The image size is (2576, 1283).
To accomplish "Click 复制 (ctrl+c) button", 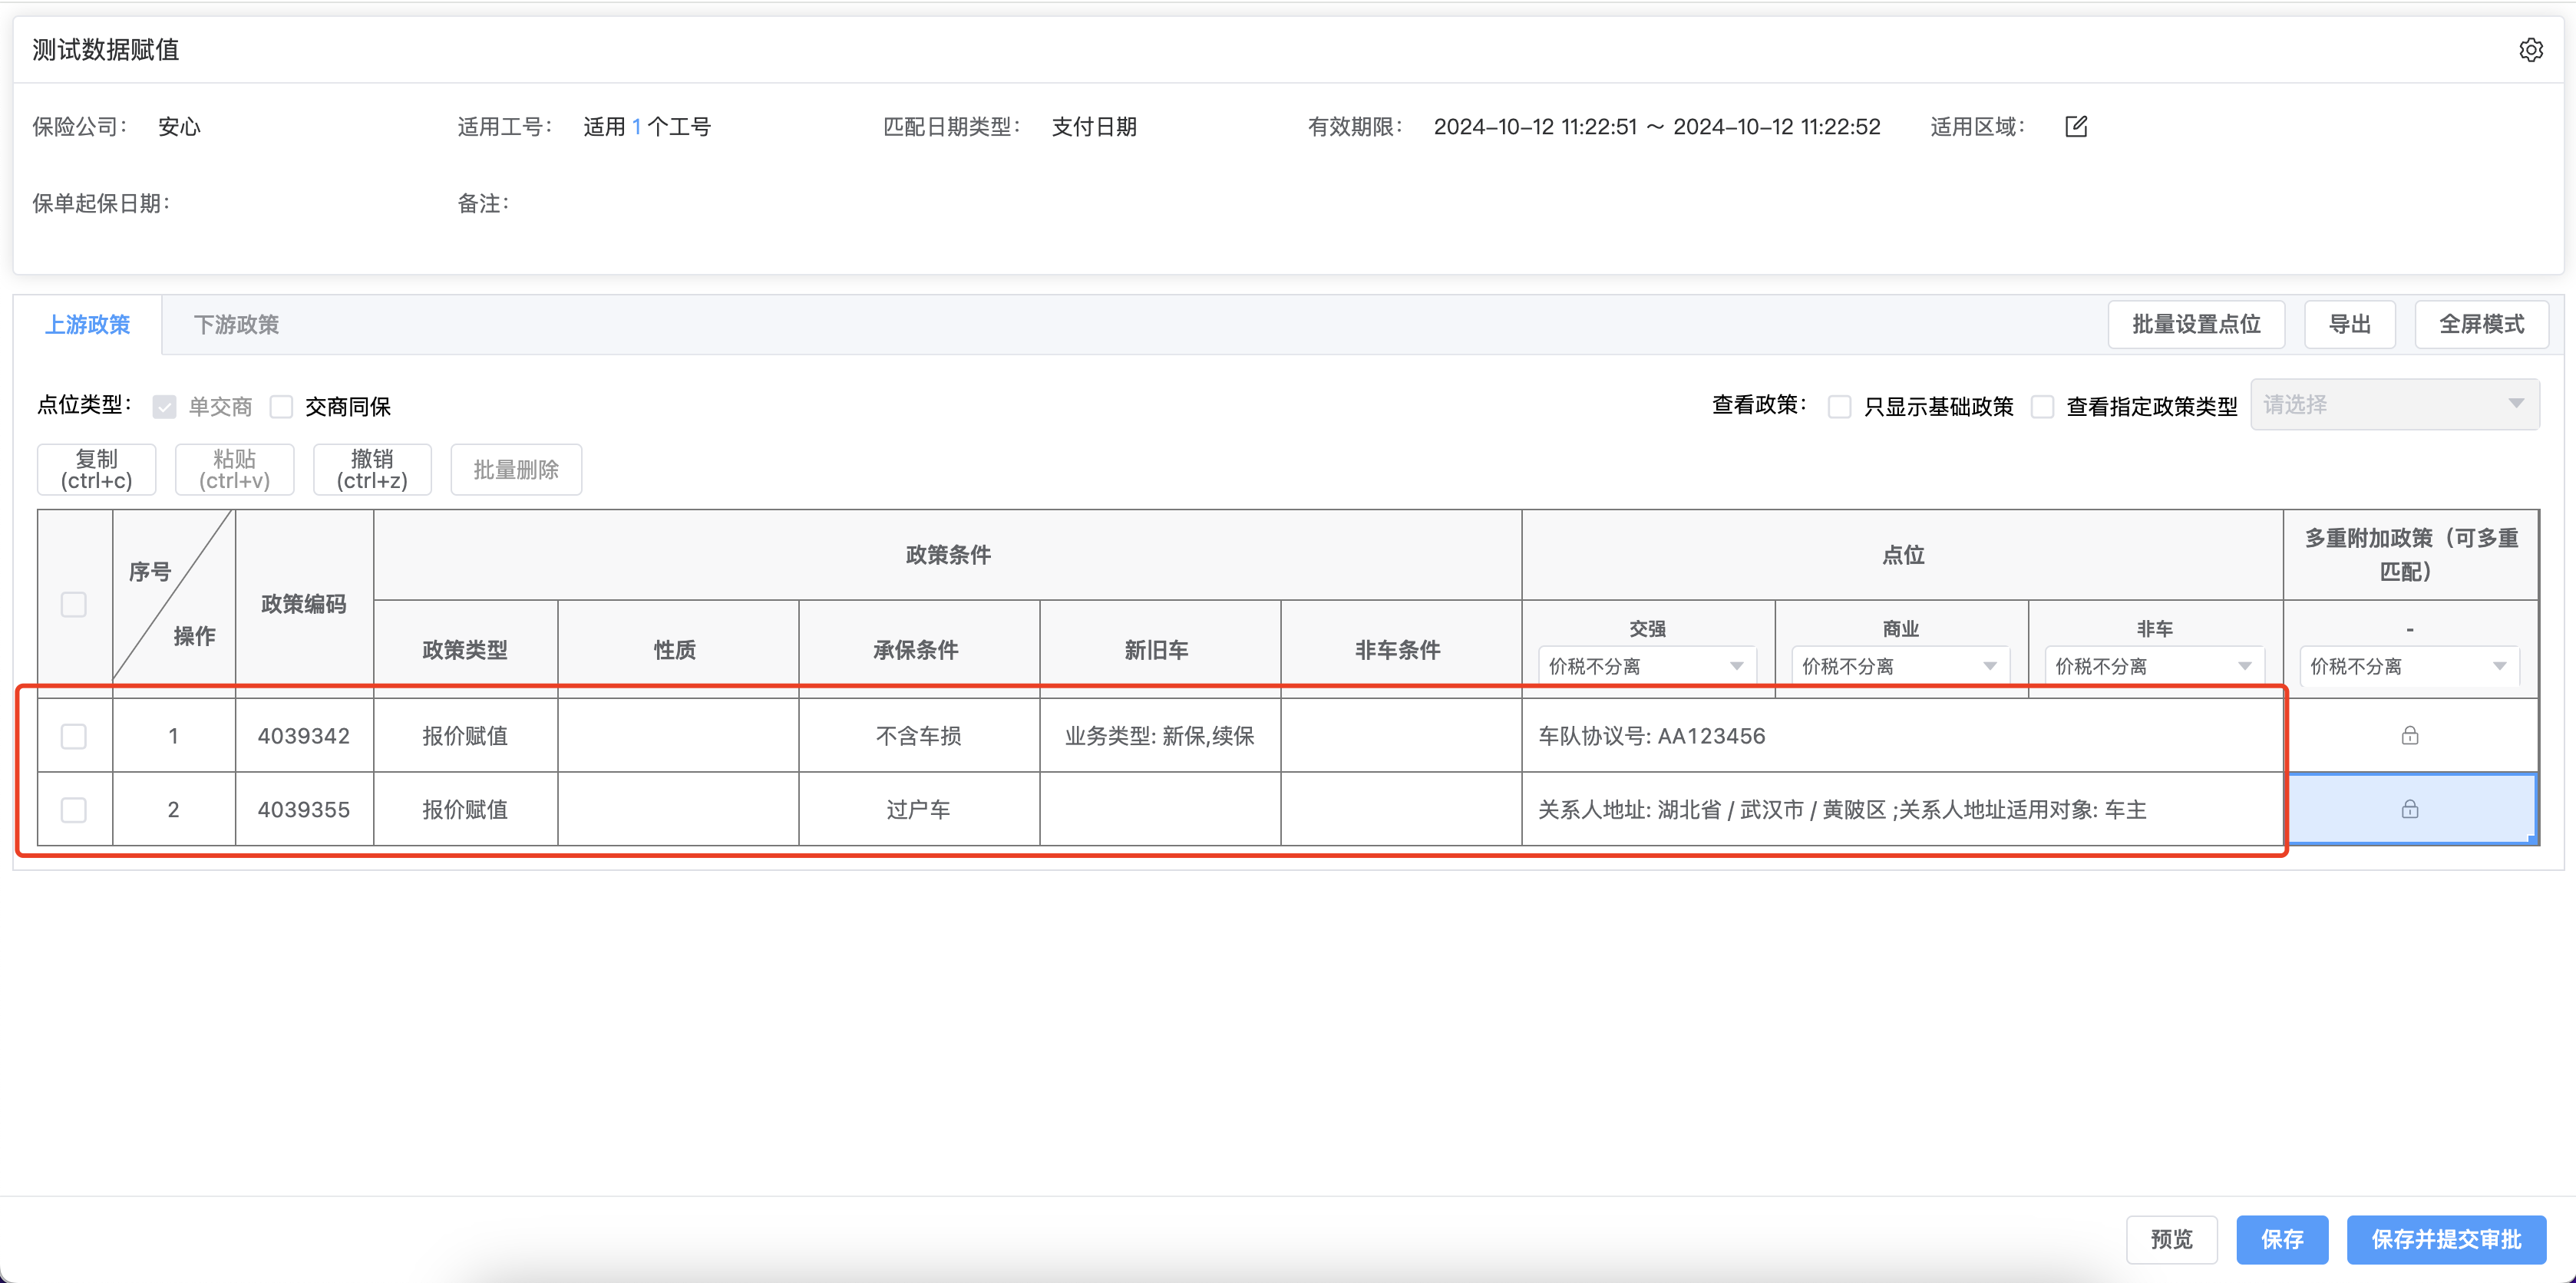I will (97, 469).
